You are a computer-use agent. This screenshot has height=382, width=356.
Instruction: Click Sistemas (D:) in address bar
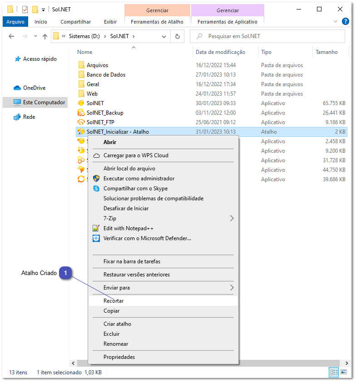click(84, 36)
